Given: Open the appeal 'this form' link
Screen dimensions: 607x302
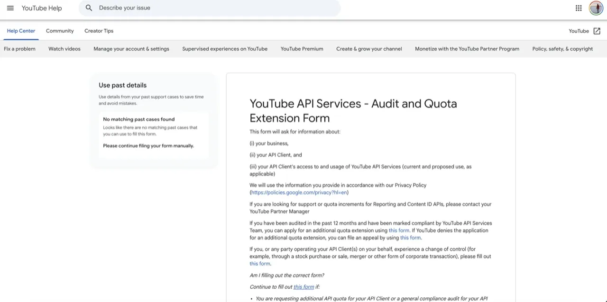Looking at the screenshot, I should [x=410, y=238].
